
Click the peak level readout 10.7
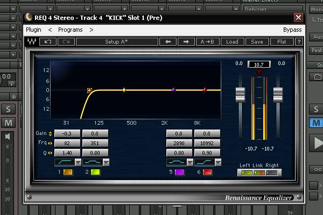pos(259,64)
